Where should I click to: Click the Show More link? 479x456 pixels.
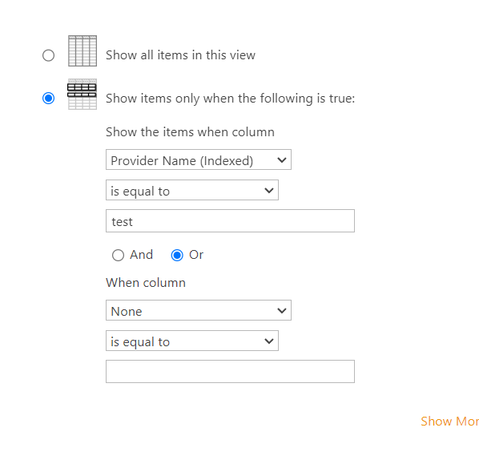point(449,422)
